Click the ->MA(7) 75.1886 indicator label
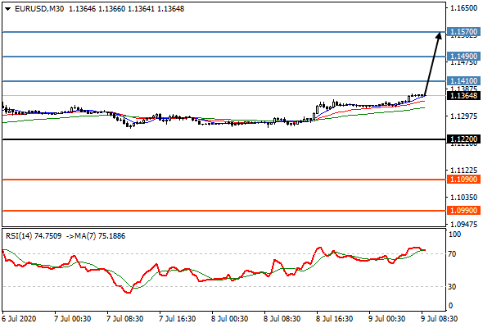This screenshot has width=483, height=328. (x=96, y=236)
